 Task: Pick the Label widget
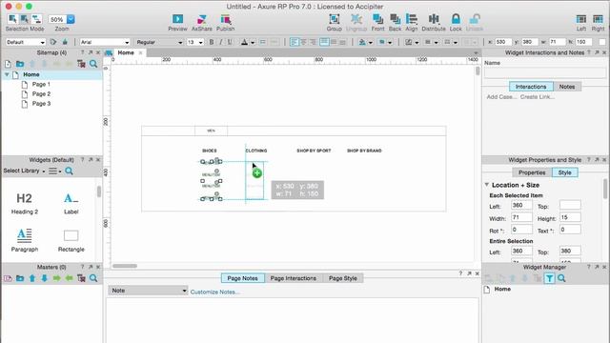click(x=71, y=203)
